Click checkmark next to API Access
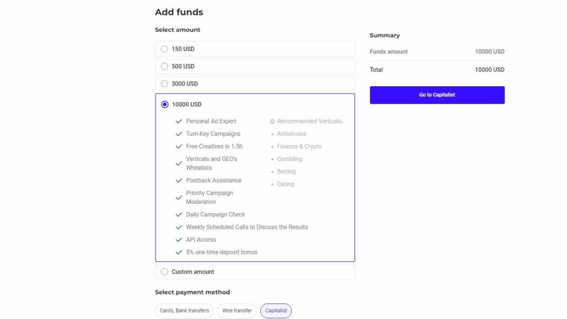567x319 pixels. tap(179, 240)
